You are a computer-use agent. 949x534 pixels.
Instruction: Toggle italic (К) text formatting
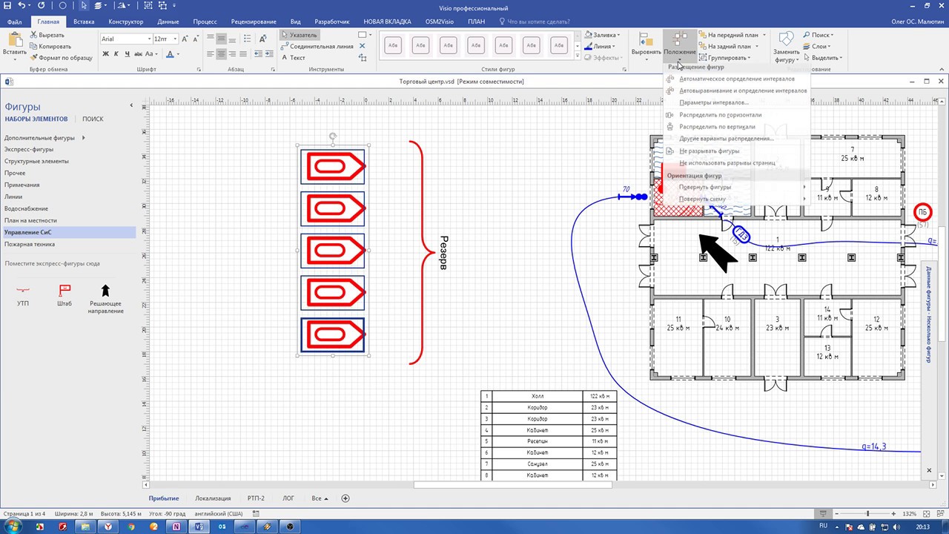tap(116, 54)
